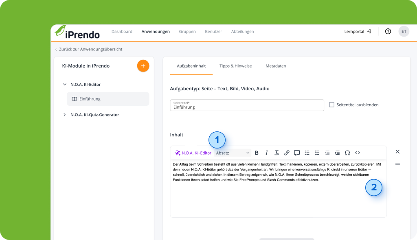Image resolution: width=417 pixels, height=240 pixels.
Task: Create a numbered list
Action: (317, 153)
